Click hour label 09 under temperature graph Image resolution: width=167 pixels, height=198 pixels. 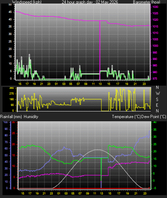tap(87, 193)
